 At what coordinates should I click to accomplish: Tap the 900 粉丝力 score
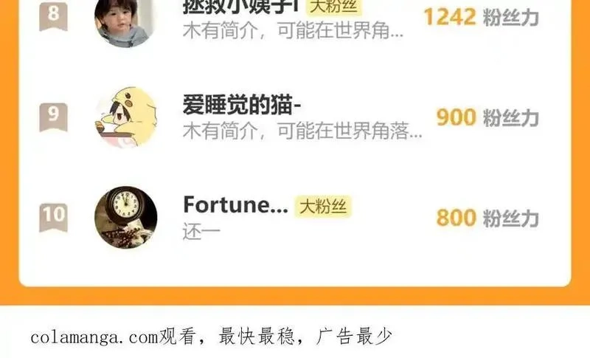tap(487, 117)
